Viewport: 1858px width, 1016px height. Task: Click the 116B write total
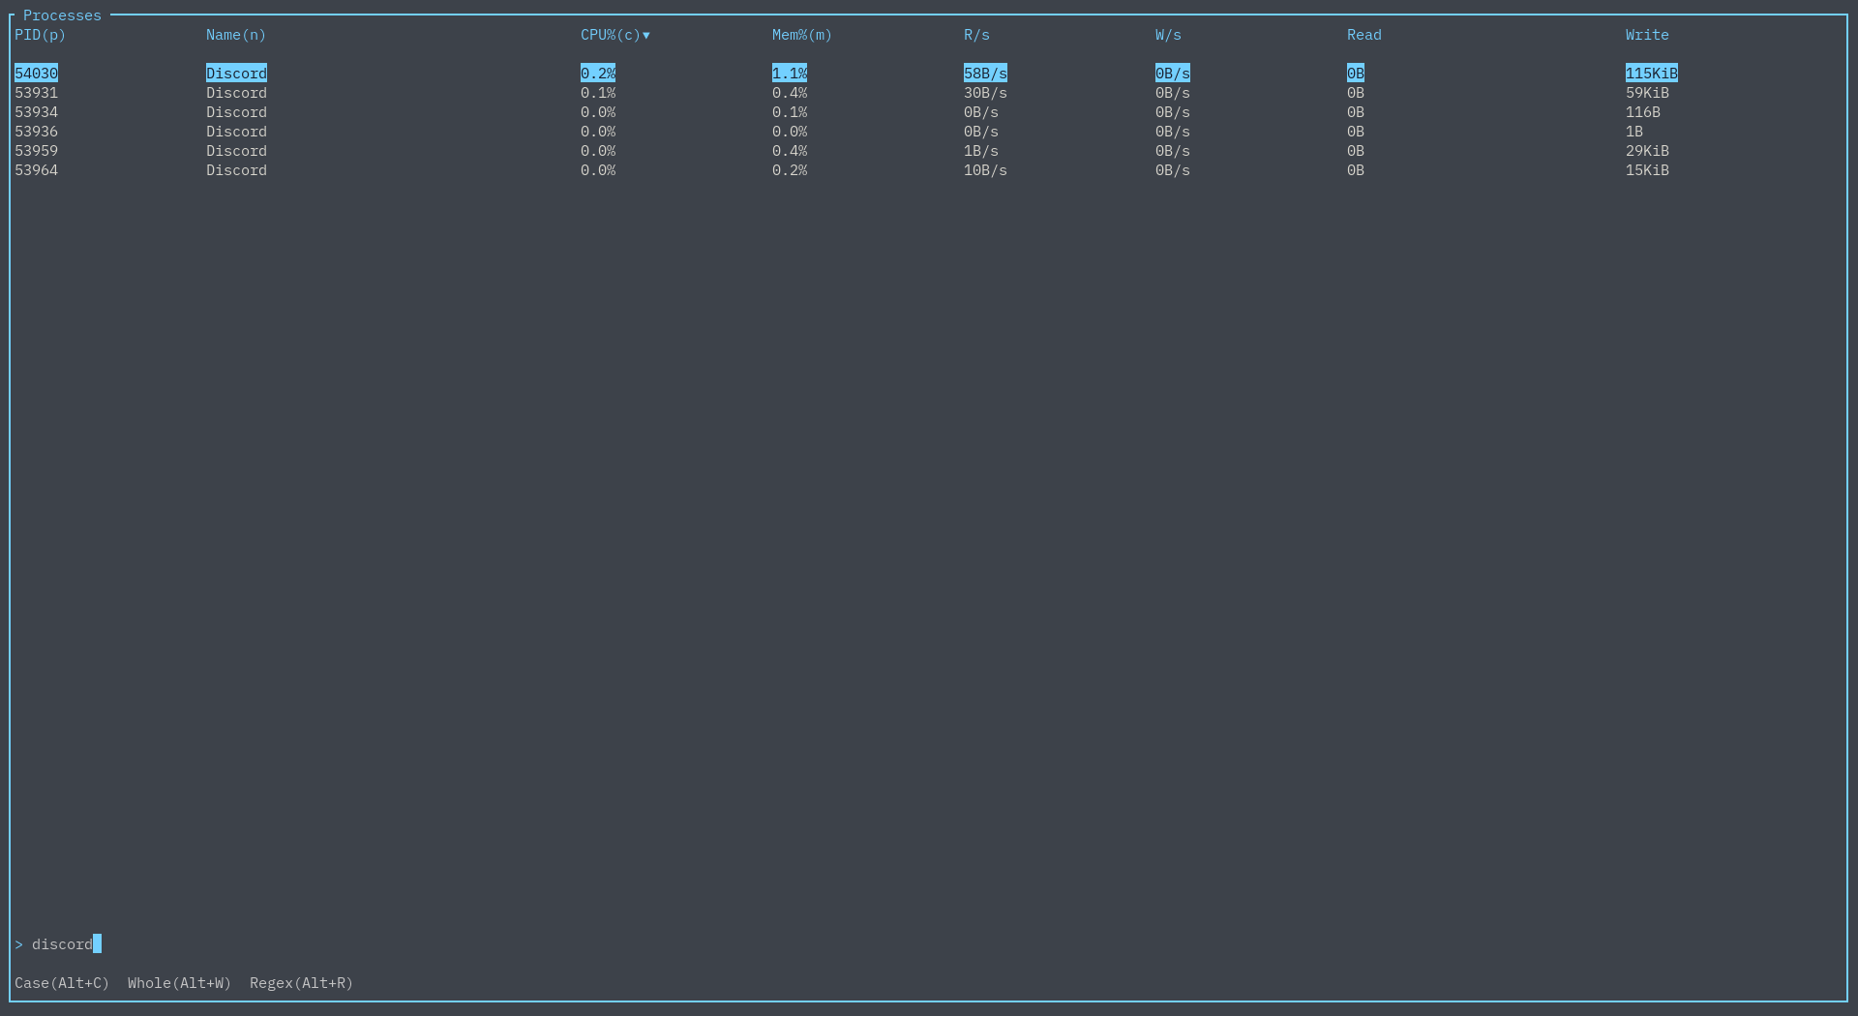(1643, 112)
